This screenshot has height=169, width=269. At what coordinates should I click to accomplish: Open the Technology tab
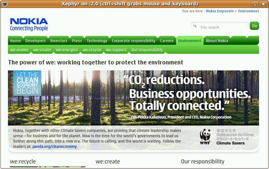click(97, 41)
